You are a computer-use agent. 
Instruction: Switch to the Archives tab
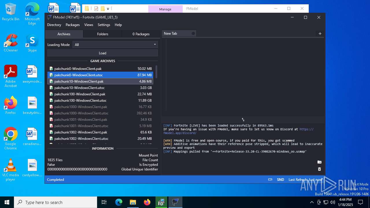point(64,34)
